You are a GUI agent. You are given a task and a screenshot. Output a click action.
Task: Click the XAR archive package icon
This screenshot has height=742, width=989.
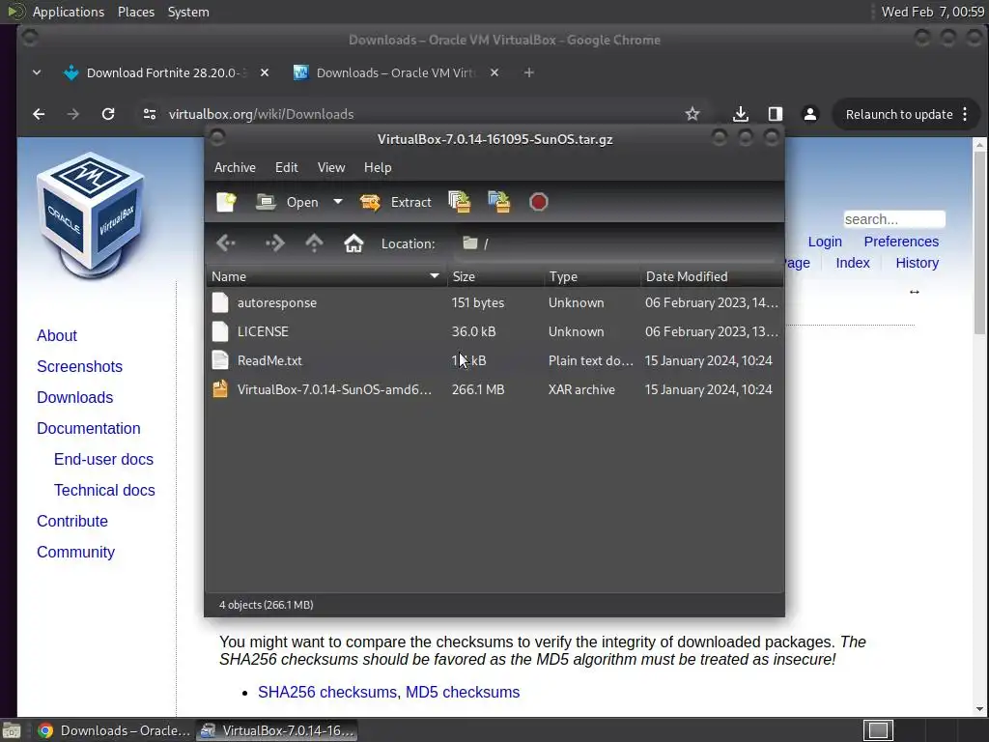(x=220, y=389)
